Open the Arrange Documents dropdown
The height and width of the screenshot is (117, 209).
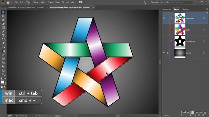[82, 2]
